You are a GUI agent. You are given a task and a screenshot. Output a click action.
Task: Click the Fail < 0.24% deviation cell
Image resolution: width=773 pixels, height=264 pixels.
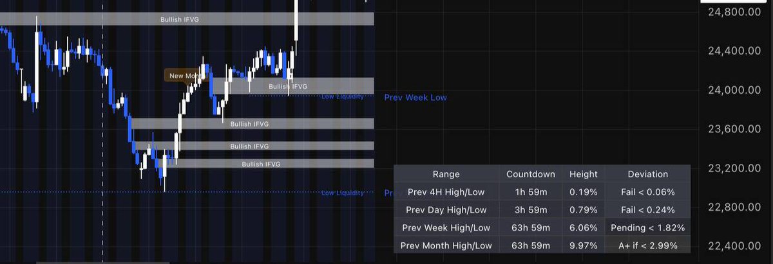(x=647, y=209)
